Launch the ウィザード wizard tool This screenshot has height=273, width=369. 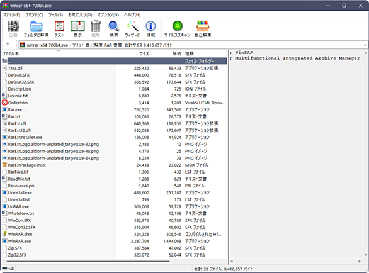point(132,26)
